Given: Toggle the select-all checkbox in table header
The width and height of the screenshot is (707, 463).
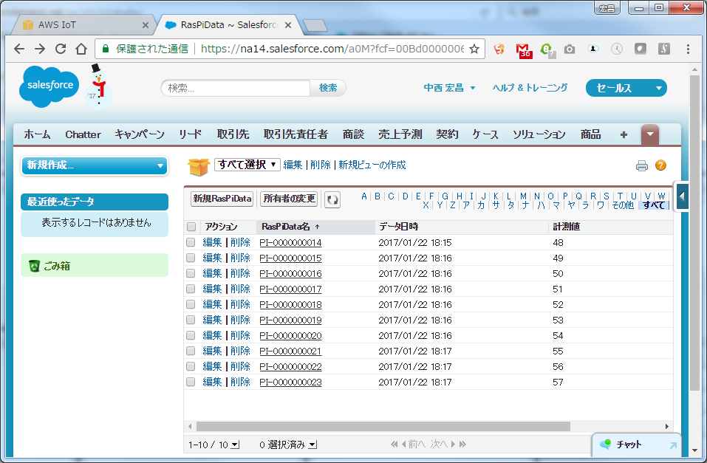Looking at the screenshot, I should coord(191,227).
